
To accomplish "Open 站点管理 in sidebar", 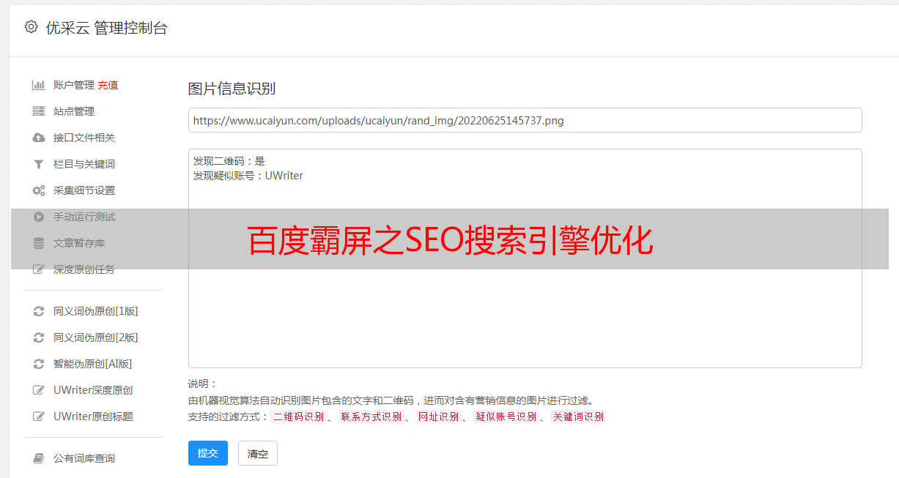I will (74, 111).
